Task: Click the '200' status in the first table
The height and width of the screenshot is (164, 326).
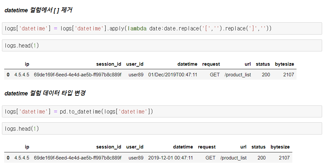Action: [x=266, y=75]
